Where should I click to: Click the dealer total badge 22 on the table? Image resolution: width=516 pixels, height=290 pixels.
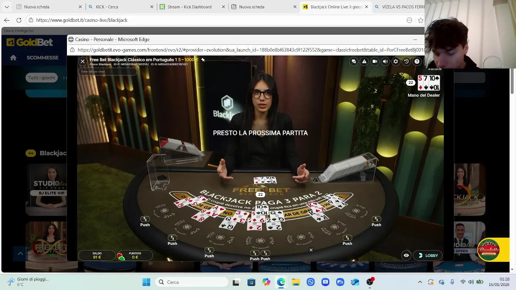pyautogui.click(x=260, y=195)
